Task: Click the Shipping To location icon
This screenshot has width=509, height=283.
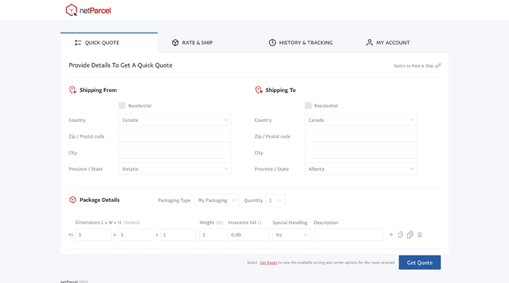Action: 258,90
